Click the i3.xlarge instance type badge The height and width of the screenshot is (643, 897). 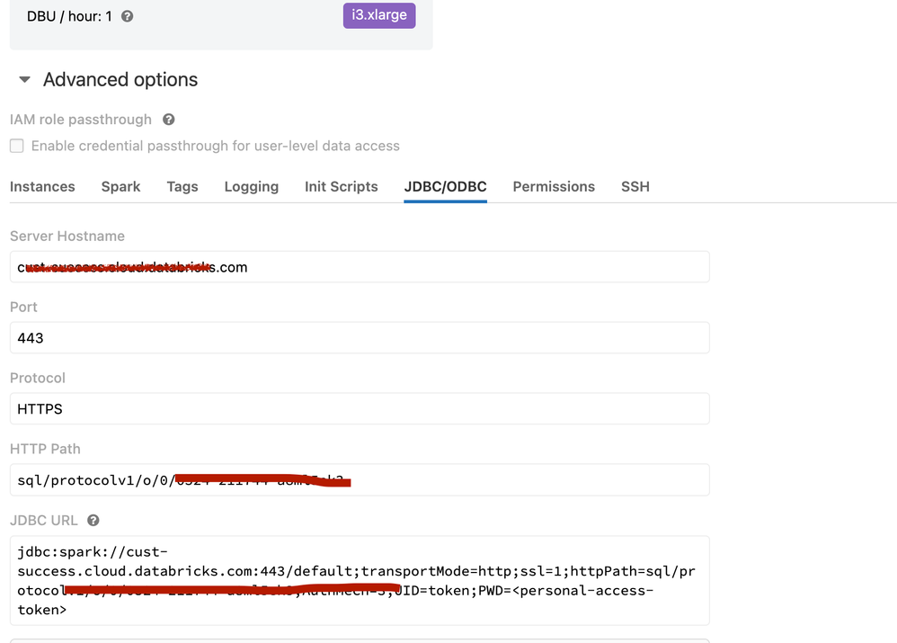379,15
